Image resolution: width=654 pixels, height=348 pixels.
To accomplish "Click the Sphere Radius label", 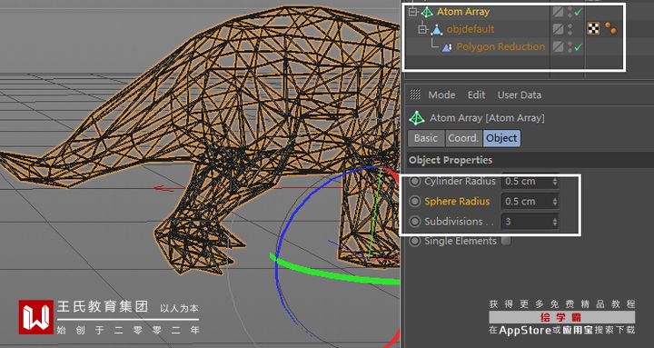I will (x=457, y=201).
